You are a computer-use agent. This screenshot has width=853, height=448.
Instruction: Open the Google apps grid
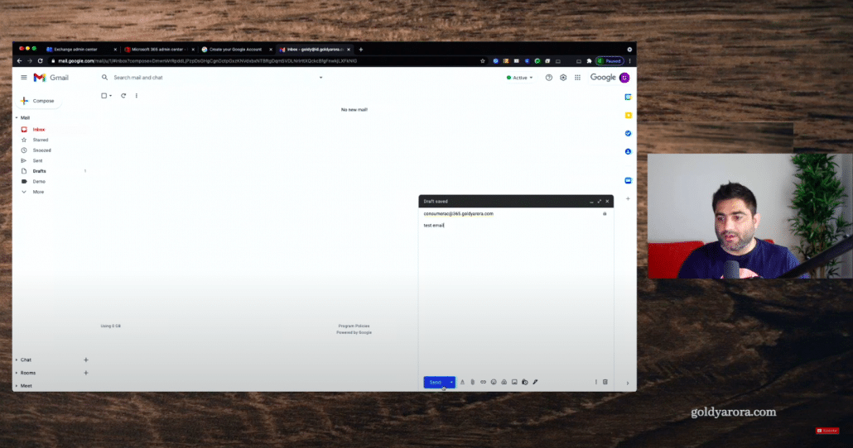click(x=578, y=78)
